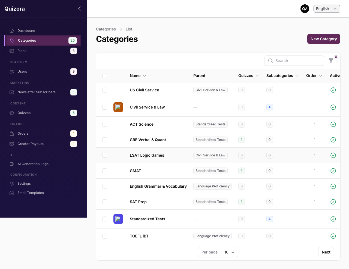349x269 pixels.
Task: Open the English language dropdown
Action: [327, 9]
